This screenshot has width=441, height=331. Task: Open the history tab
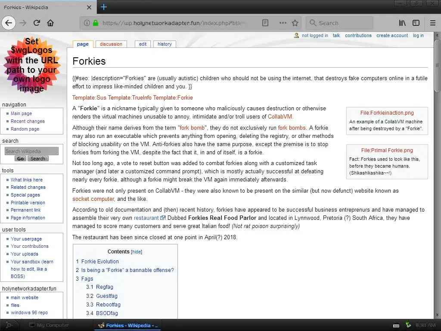pyautogui.click(x=165, y=44)
